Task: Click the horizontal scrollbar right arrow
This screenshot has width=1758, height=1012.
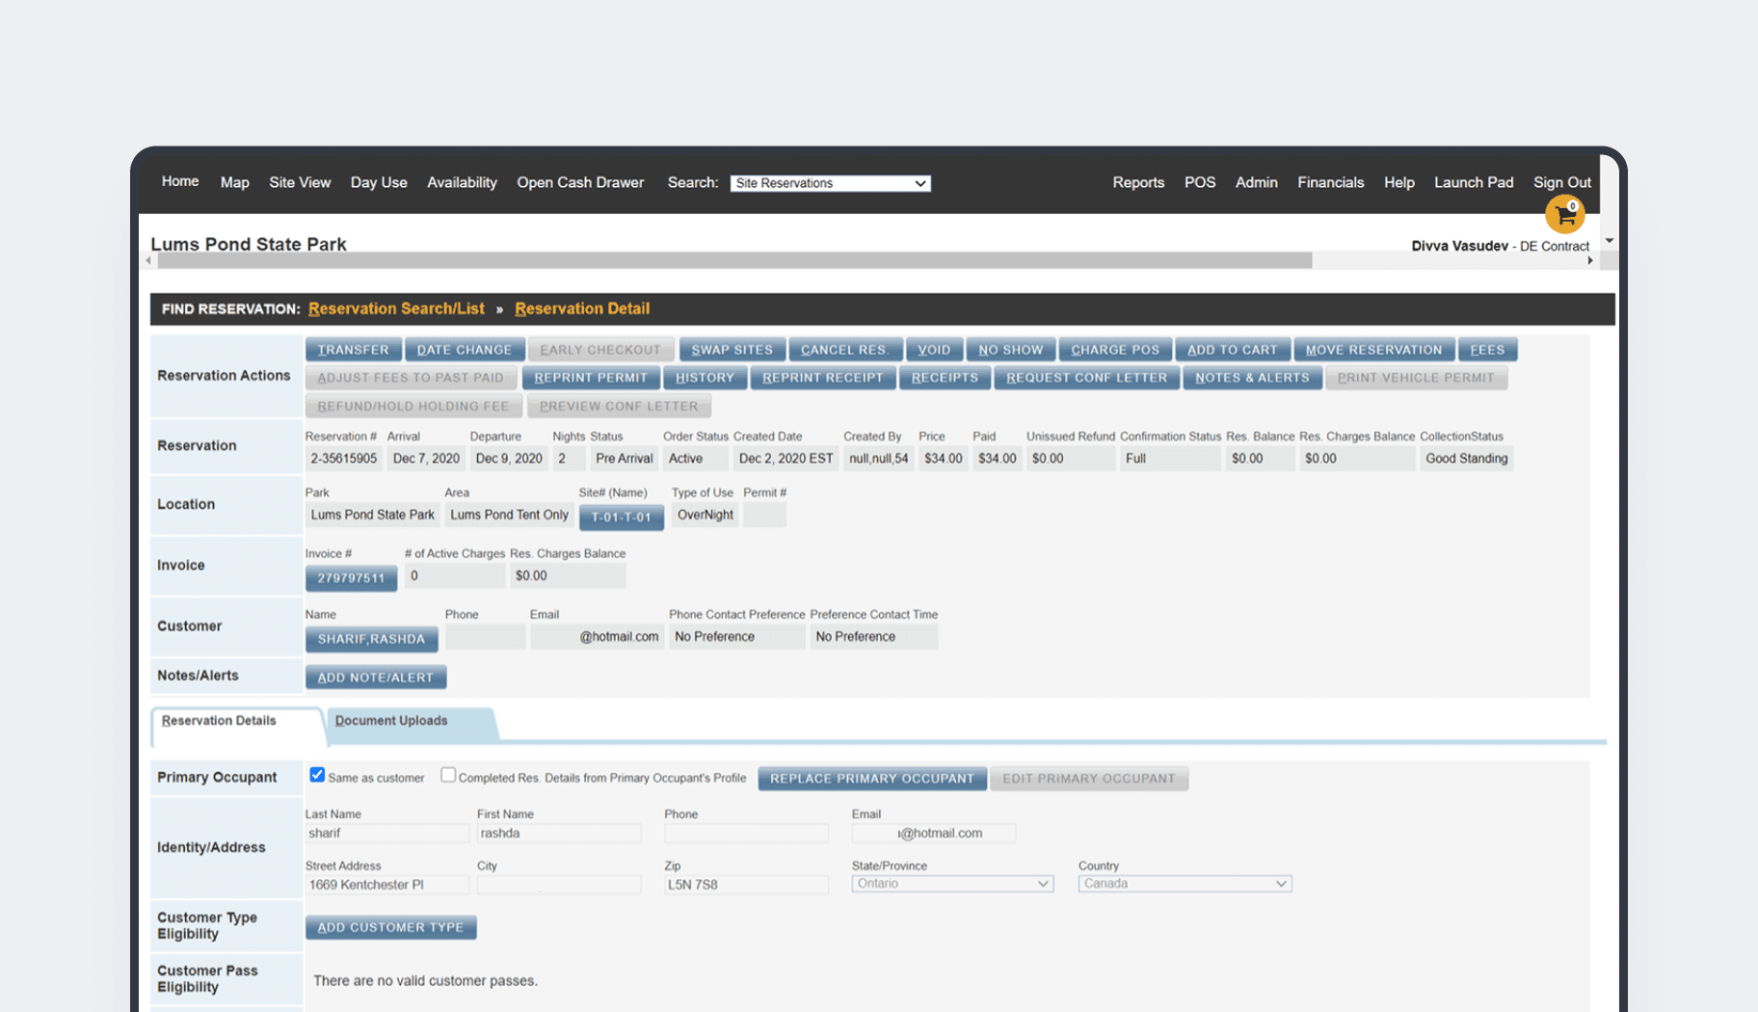Action: pos(1589,260)
